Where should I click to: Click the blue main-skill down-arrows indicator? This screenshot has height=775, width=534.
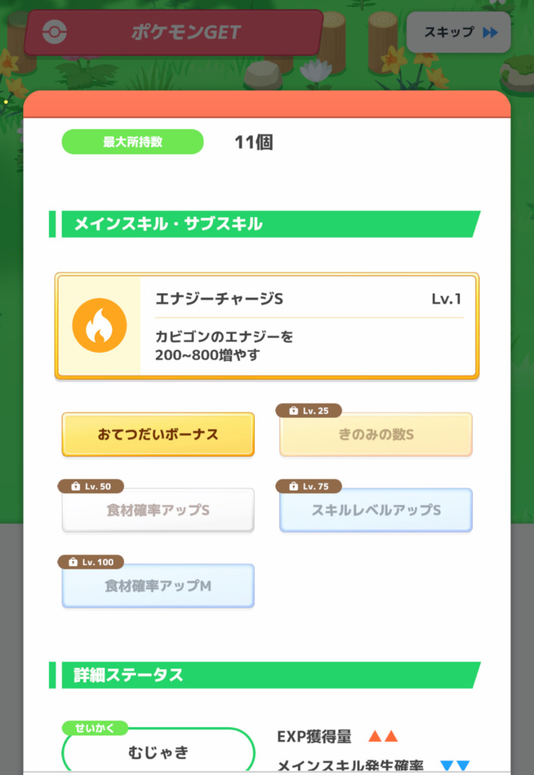coord(455,766)
